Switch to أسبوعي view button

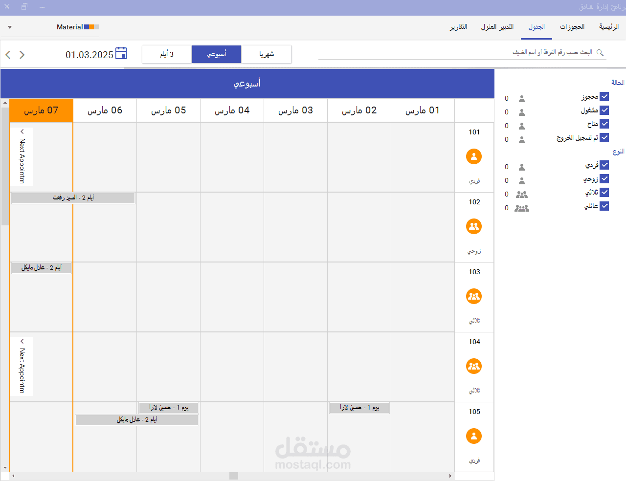[217, 54]
